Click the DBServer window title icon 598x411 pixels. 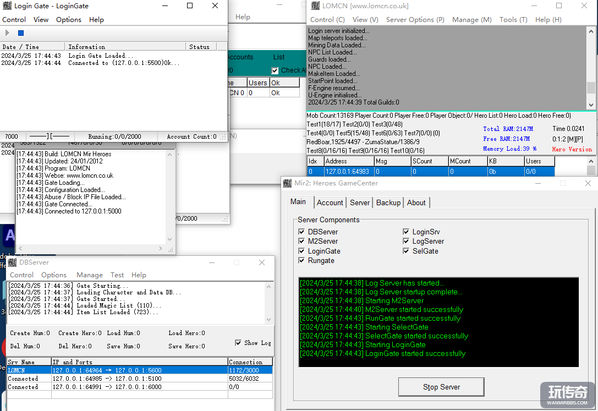pyautogui.click(x=12, y=262)
